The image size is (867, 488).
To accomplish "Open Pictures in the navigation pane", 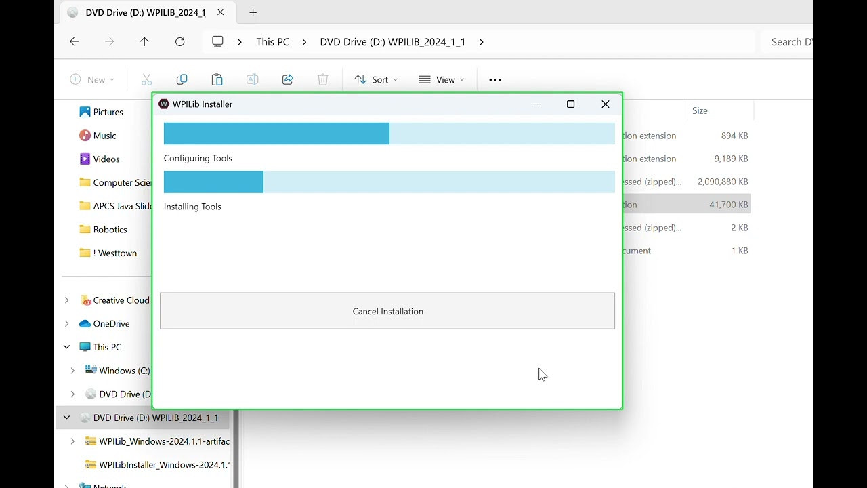I will pyautogui.click(x=108, y=112).
